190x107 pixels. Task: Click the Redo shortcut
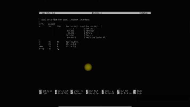[x=137, y=93]
